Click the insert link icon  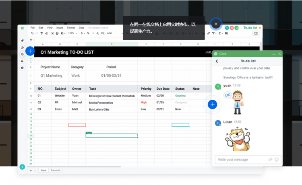(209, 33)
